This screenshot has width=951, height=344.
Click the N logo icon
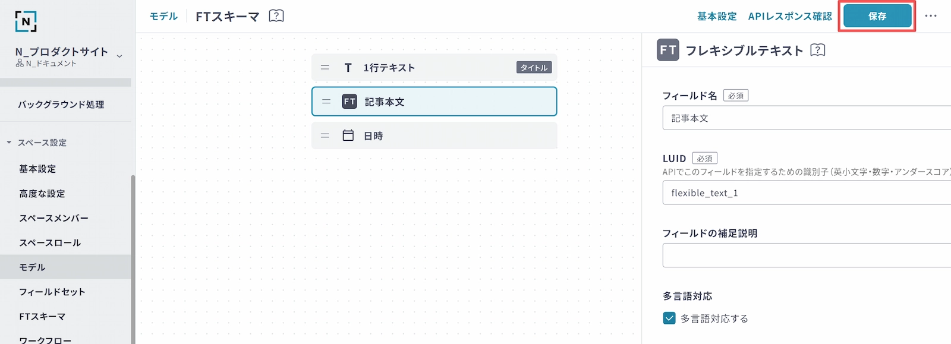tap(26, 21)
